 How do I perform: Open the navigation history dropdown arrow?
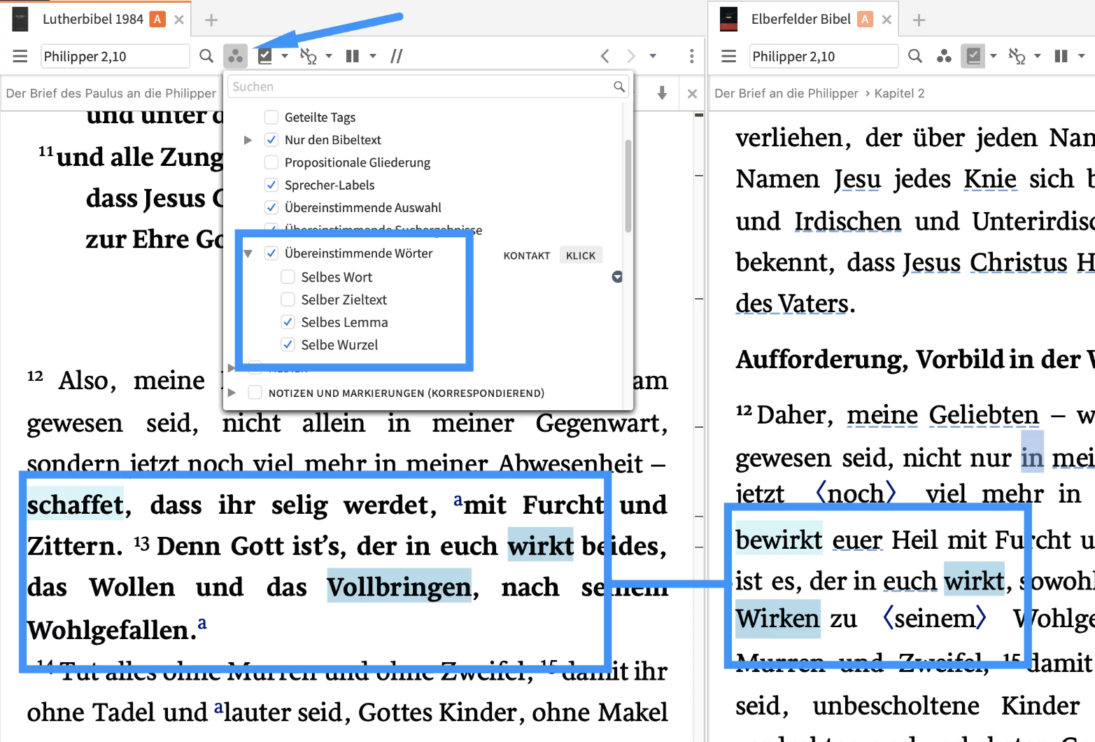(653, 56)
